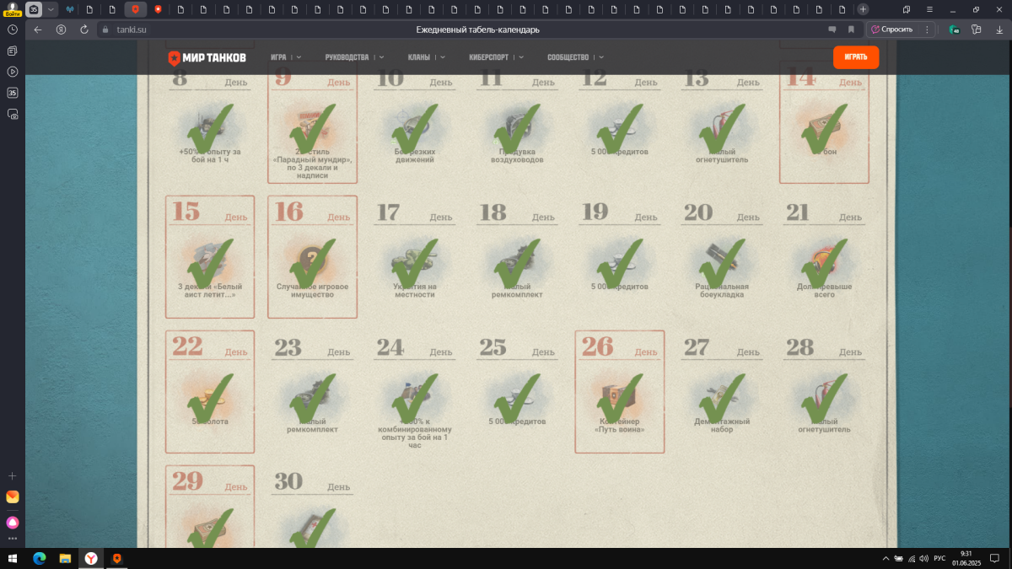
Task: Click day 23 ремкомплект reward
Action: click(x=312, y=392)
